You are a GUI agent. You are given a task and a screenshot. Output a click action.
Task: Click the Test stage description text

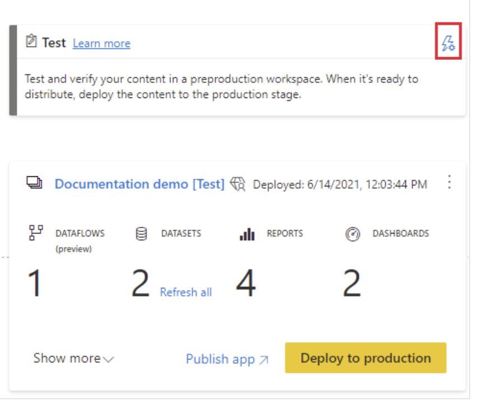pos(222,87)
